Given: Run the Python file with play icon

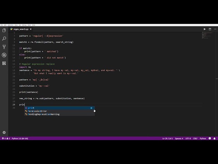Looking at the screenshot, I should [x=205, y=29].
